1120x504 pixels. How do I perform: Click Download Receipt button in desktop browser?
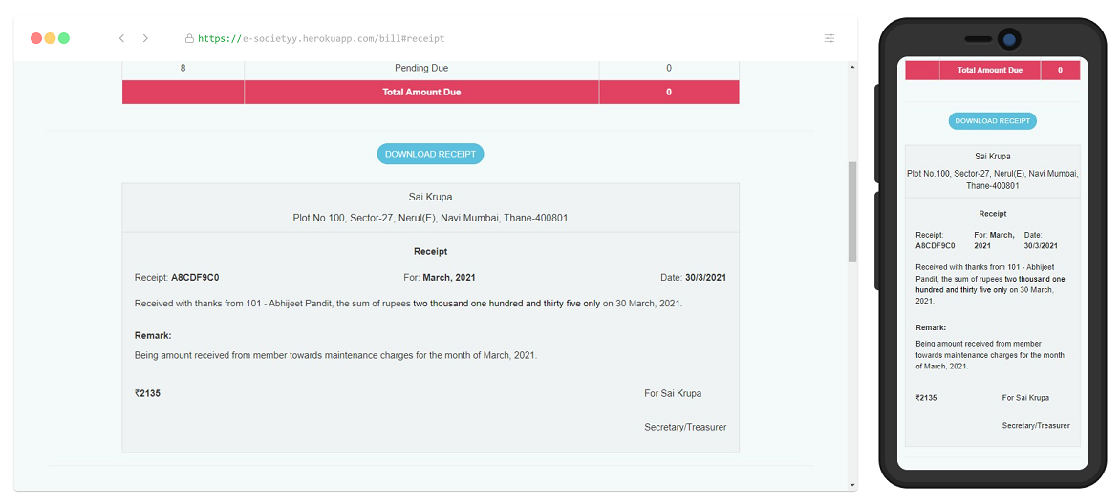(x=431, y=154)
